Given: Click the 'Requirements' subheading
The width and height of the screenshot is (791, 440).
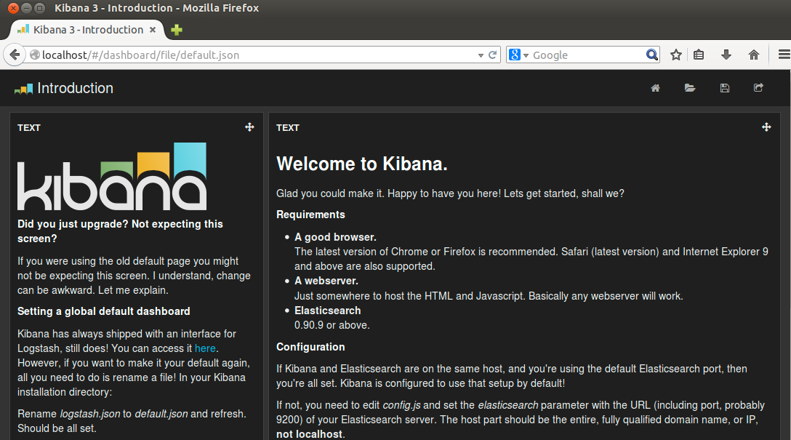Looking at the screenshot, I should coord(310,215).
